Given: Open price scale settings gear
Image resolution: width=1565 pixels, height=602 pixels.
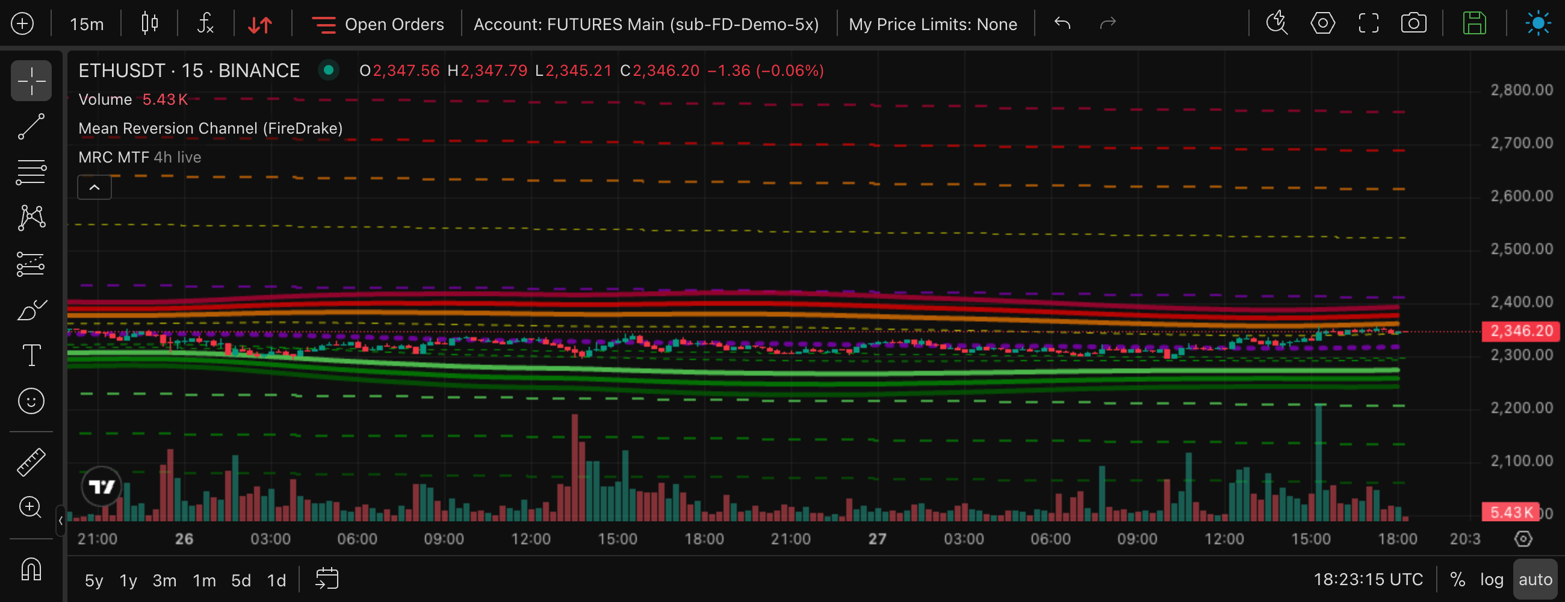Looking at the screenshot, I should coord(1523,539).
